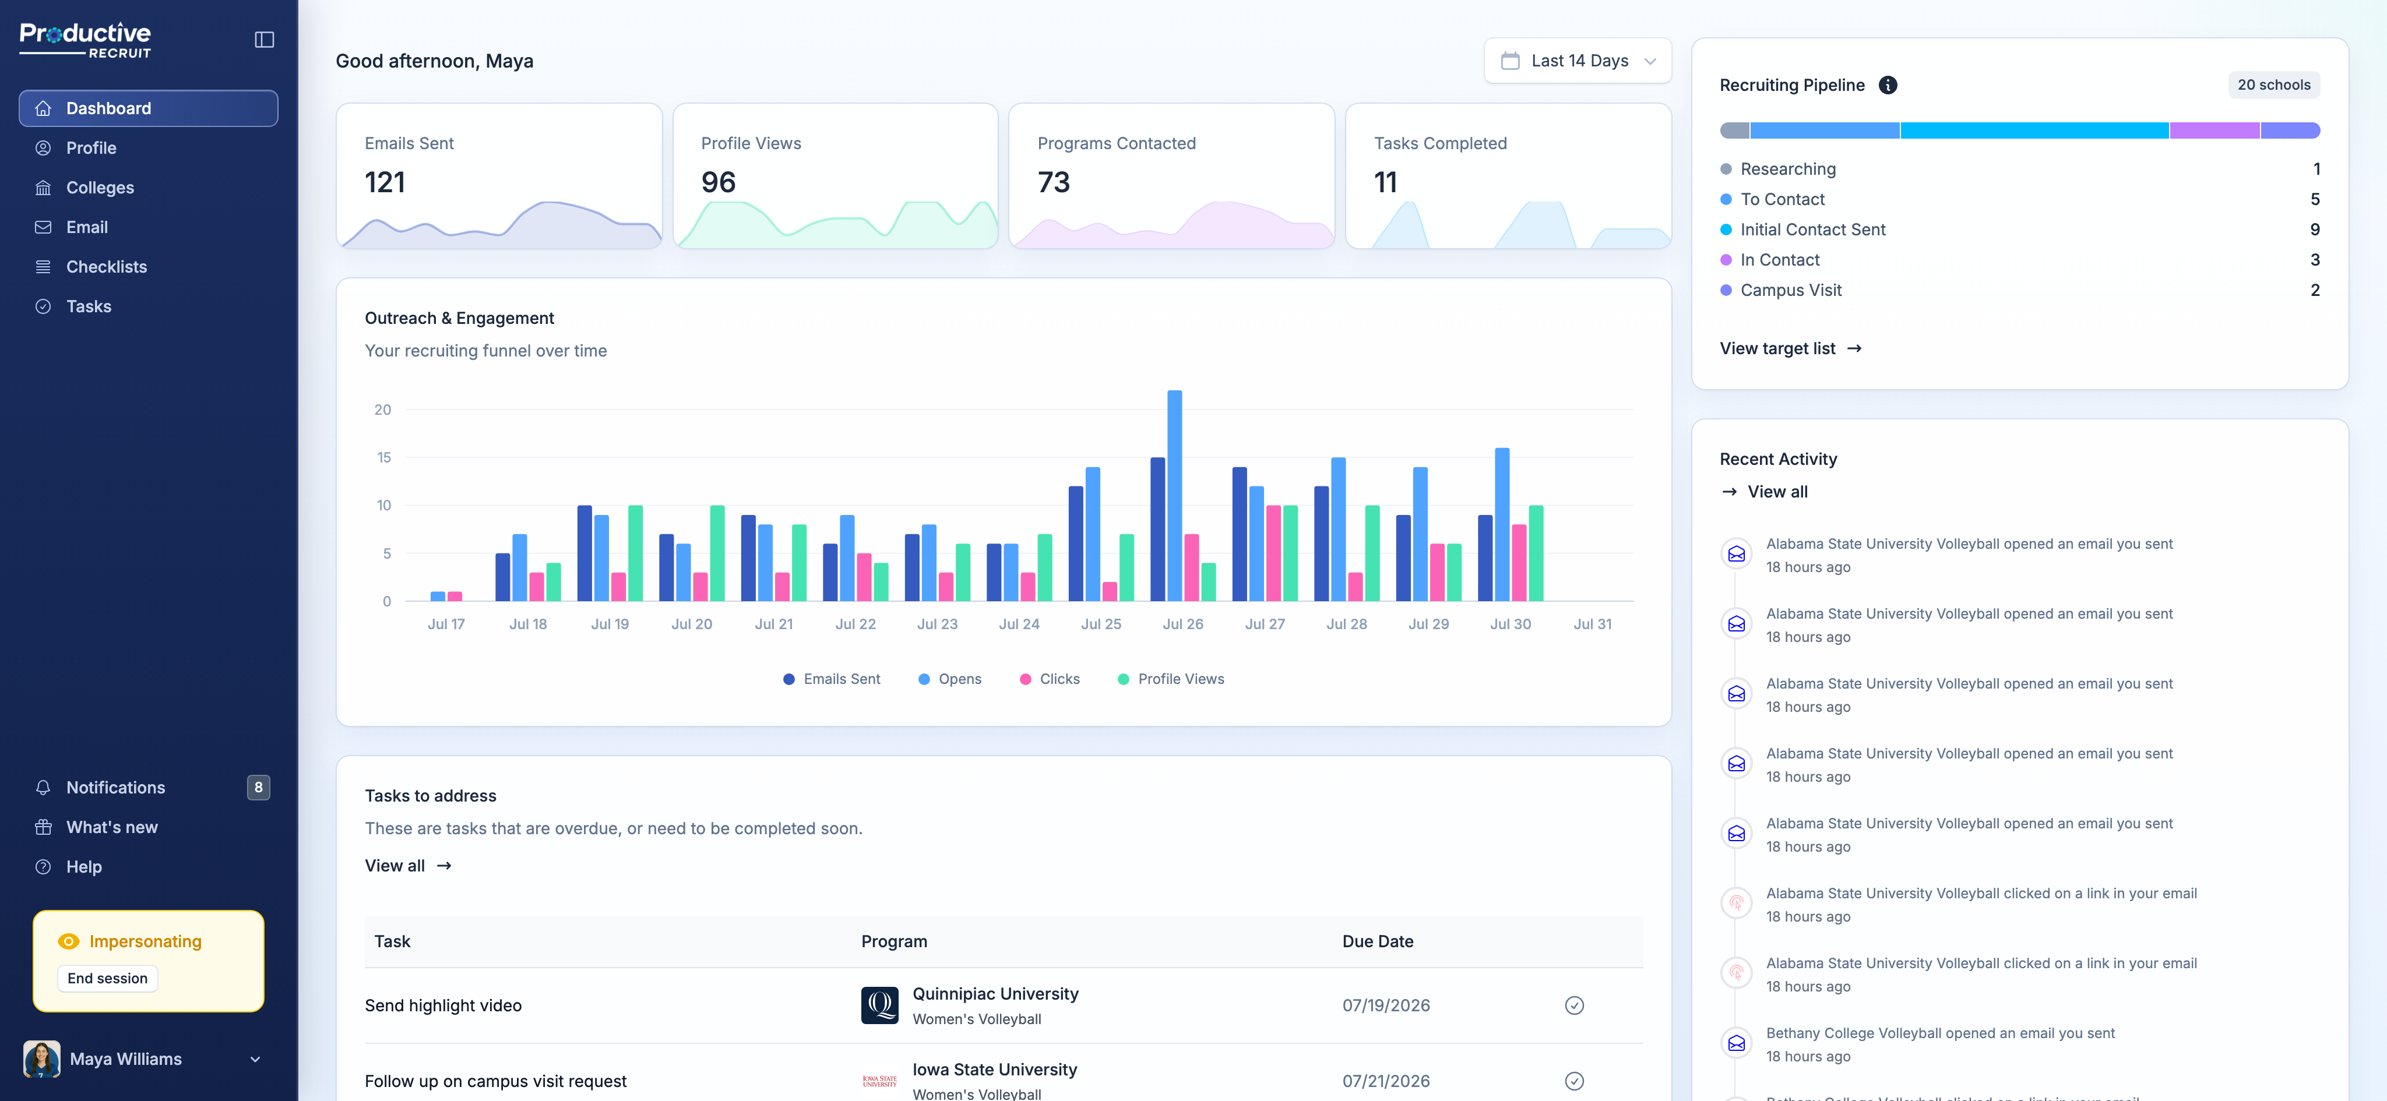Open Notifications in sidebar
The image size is (2387, 1101).
(148, 787)
